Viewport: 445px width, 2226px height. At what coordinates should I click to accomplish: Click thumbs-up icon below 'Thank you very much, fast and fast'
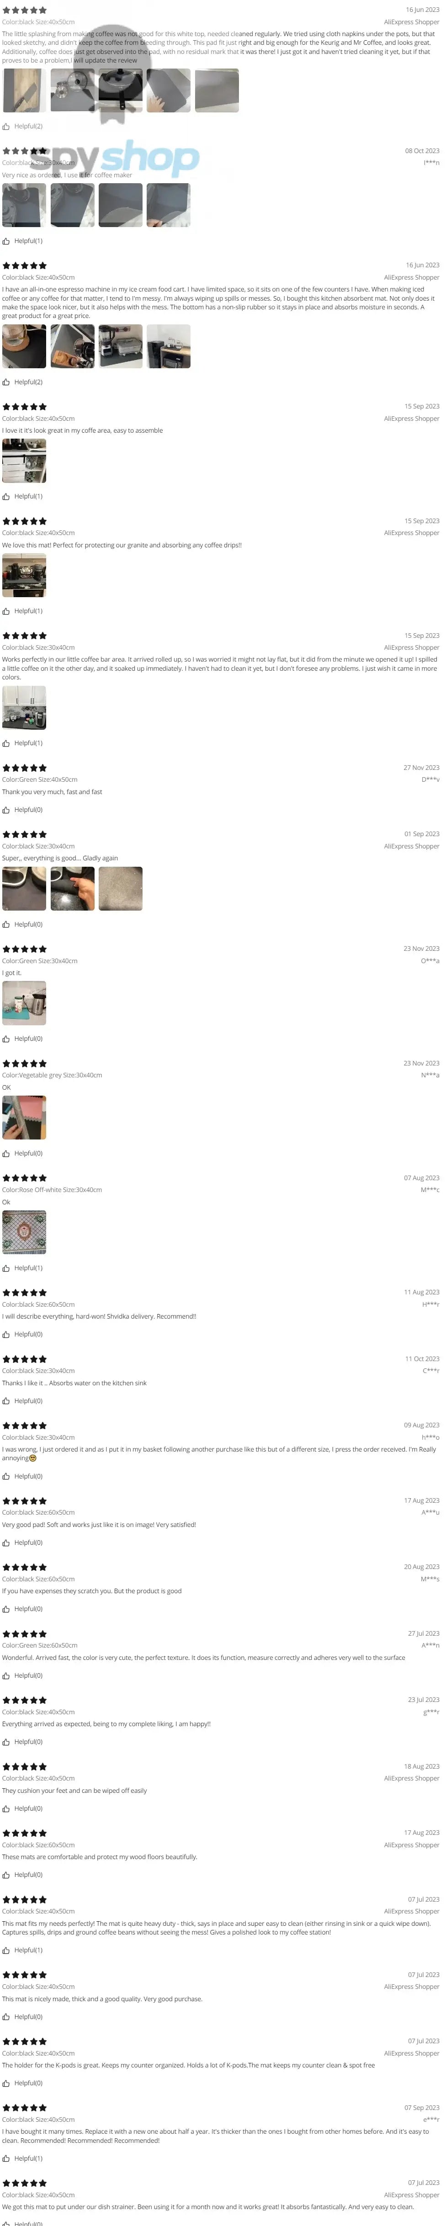[x=6, y=810]
